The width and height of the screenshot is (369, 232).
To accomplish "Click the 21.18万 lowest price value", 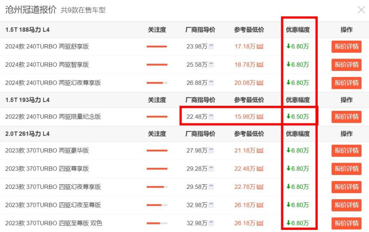I will click(245, 150).
